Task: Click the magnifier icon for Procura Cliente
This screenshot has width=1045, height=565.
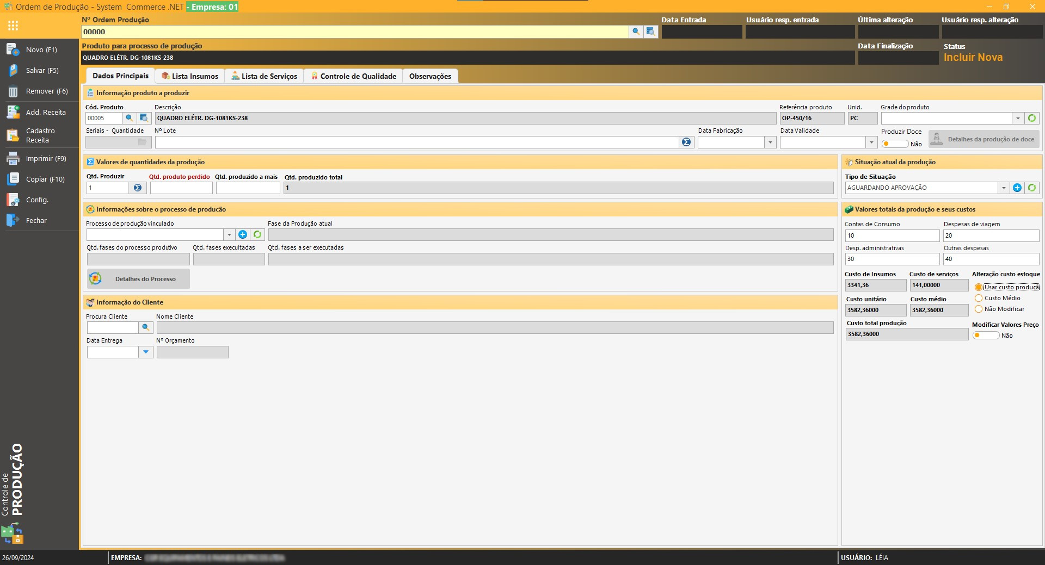Action: coord(145,327)
